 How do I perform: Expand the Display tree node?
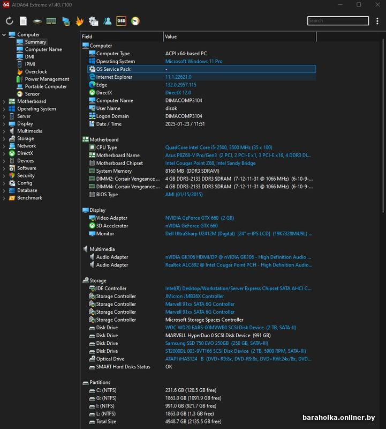click(4, 124)
